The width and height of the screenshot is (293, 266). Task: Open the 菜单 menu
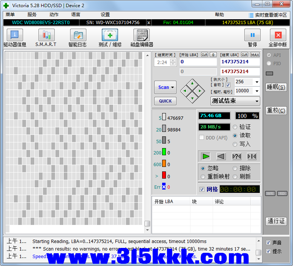coord(10,15)
